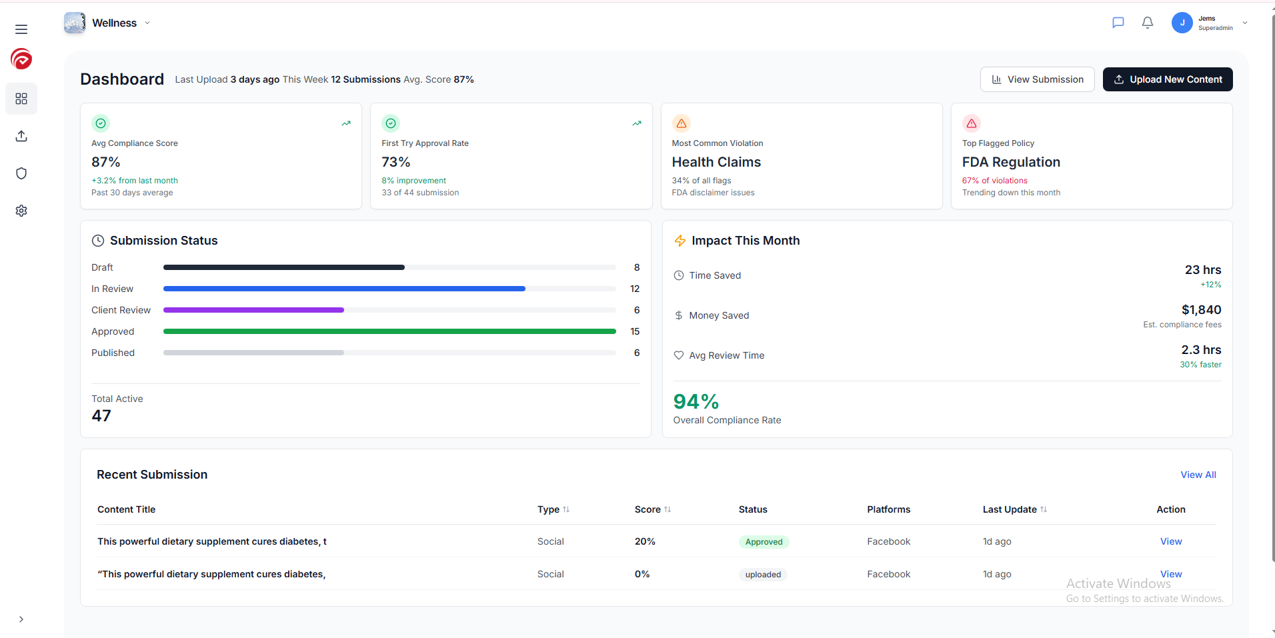The width and height of the screenshot is (1275, 638).
Task: Click the Health Claims heading
Action: [x=716, y=162]
